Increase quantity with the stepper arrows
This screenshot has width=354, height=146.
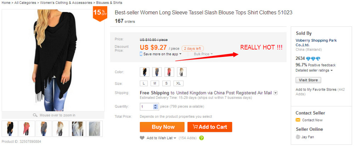(x=155, y=105)
